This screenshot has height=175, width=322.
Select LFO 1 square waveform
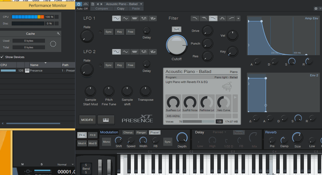[x=144, y=18]
